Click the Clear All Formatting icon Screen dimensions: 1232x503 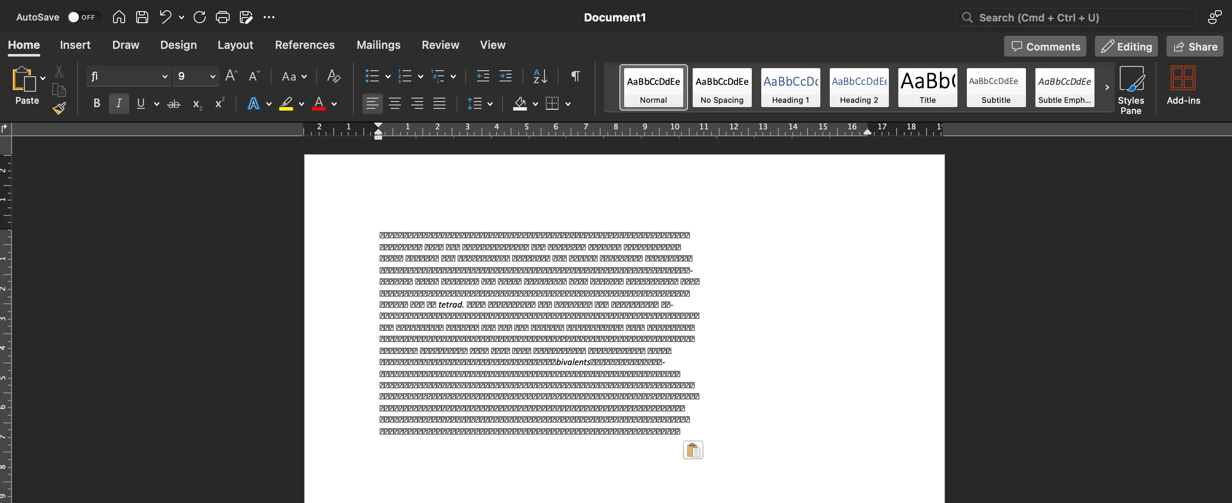point(333,77)
